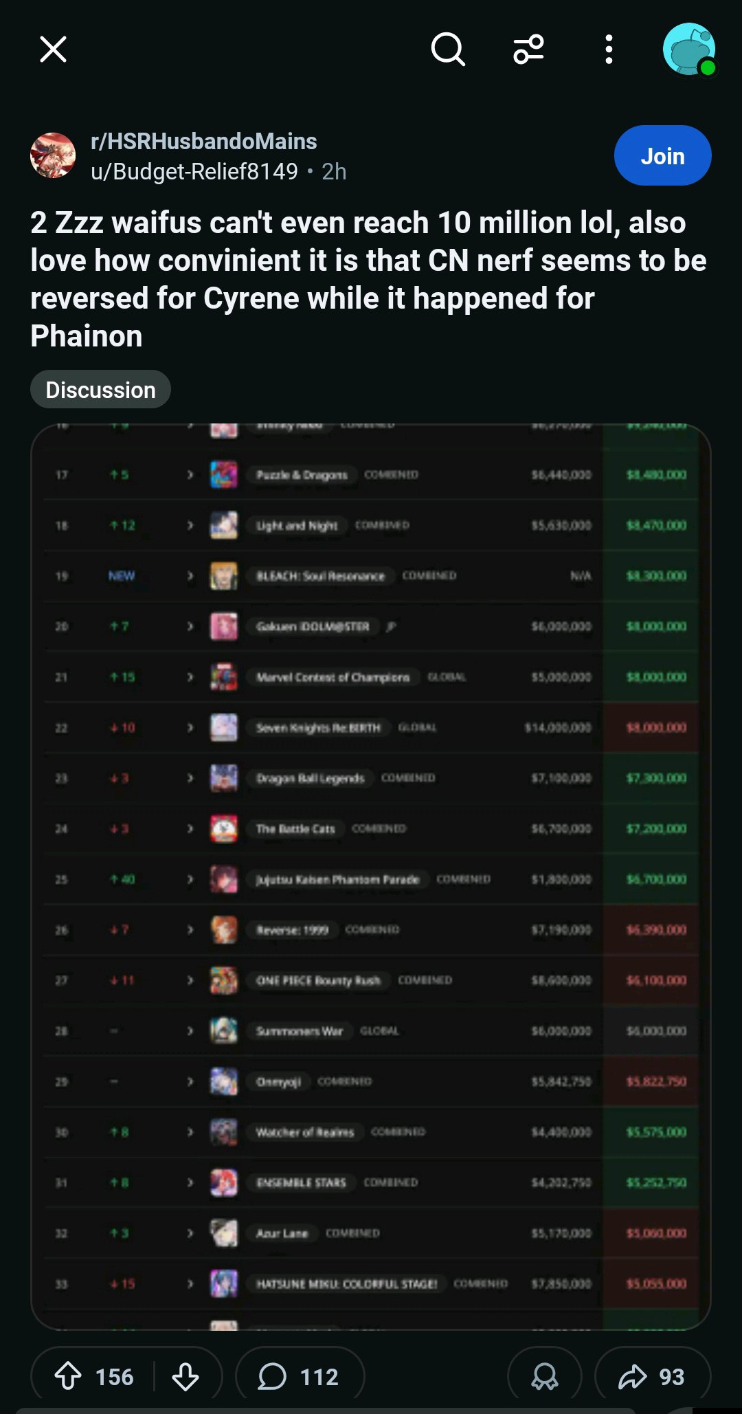Join the r/HSRHusbandoMains community
Image resolution: width=742 pixels, height=1414 pixels.
tap(662, 156)
